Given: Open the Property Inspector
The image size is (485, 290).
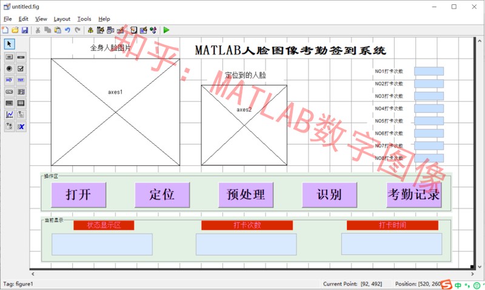Looking at the screenshot, I should pyautogui.click(x=143, y=30).
